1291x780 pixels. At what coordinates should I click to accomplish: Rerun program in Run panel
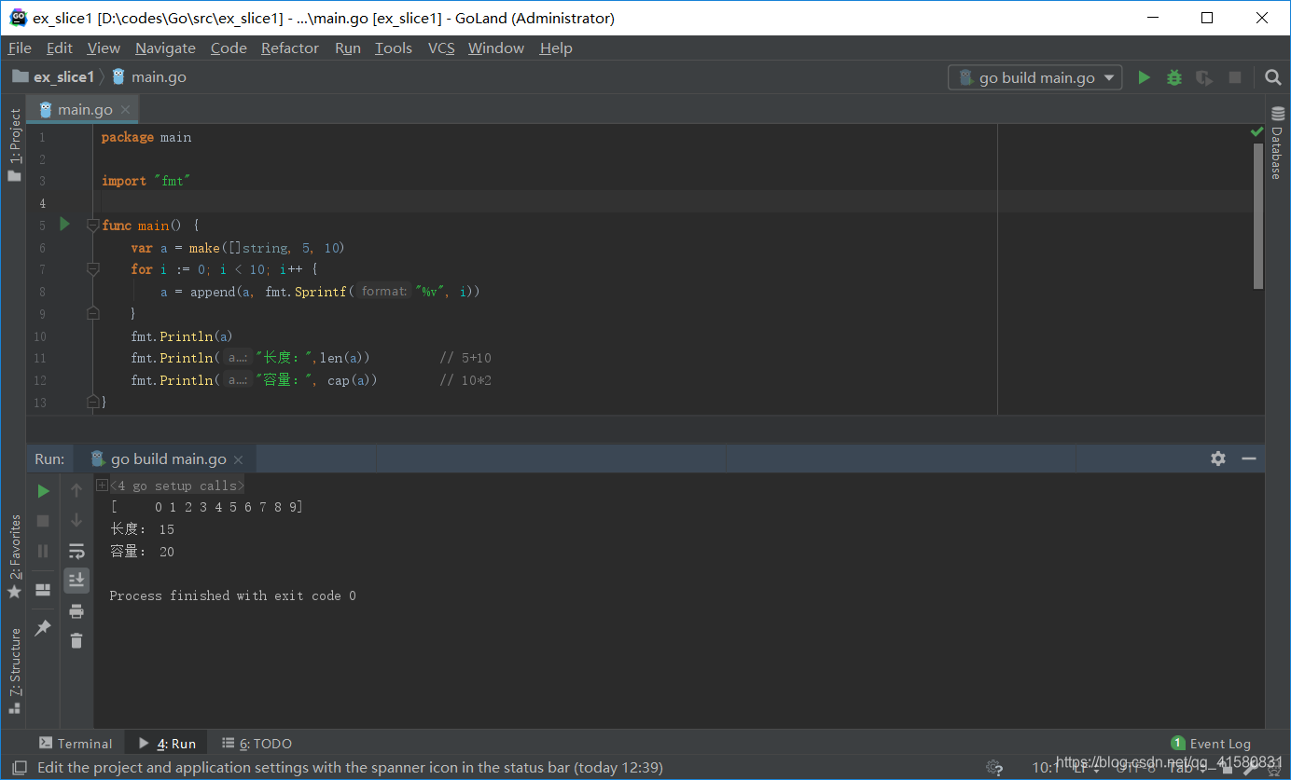(43, 491)
